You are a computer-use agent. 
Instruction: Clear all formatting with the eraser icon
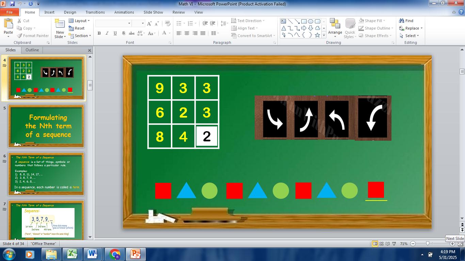tap(167, 23)
